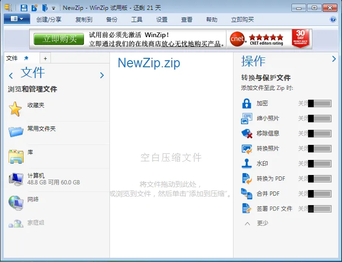Click the 缩小照片 icon
342x262 pixels.
pos(247,118)
